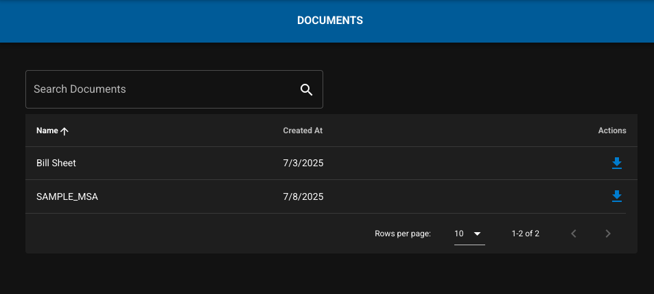The width and height of the screenshot is (654, 294).
Task: Focus the Search Documents field
Action: 174,89
